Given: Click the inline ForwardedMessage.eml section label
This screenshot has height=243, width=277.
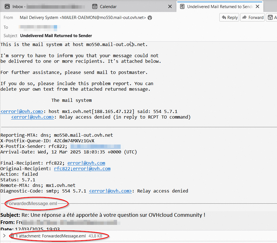Looking at the screenshot, I should click(x=31, y=204).
